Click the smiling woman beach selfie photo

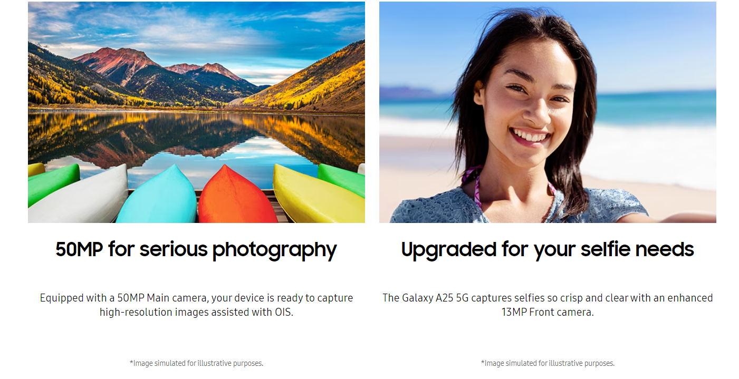pos(548,112)
